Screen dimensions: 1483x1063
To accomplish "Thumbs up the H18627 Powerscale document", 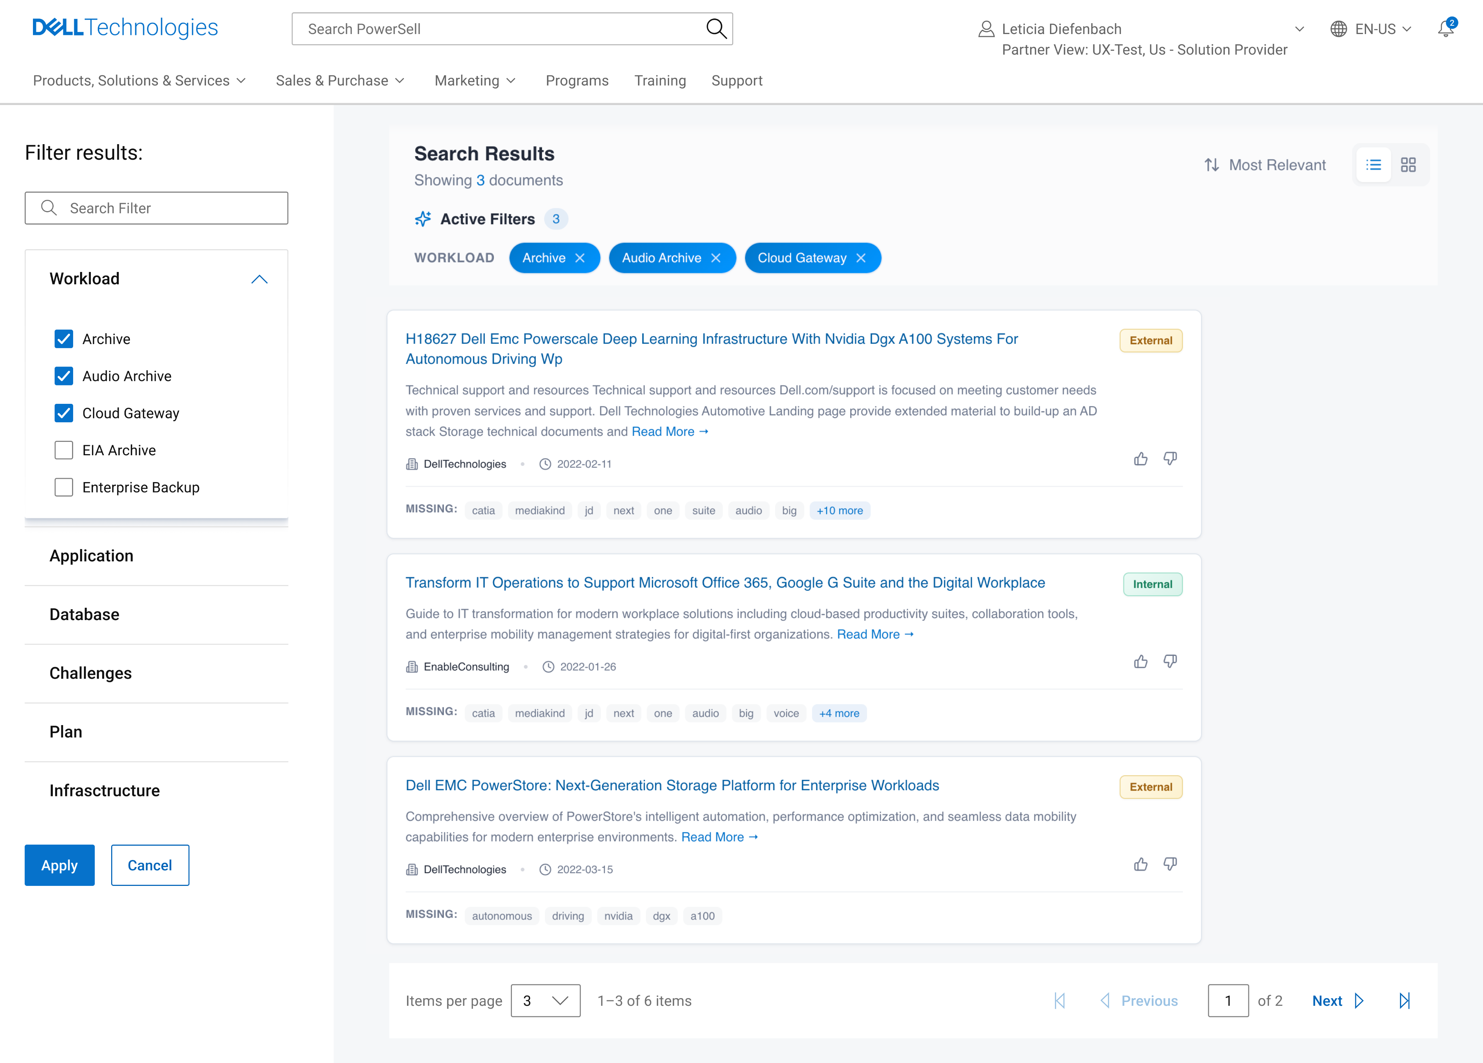I will [1140, 459].
